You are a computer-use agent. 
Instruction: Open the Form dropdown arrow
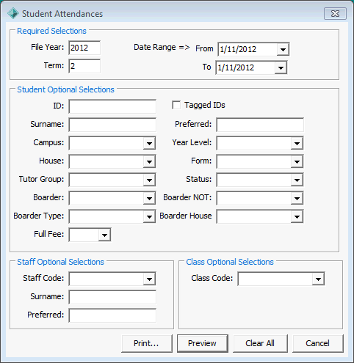point(297,161)
